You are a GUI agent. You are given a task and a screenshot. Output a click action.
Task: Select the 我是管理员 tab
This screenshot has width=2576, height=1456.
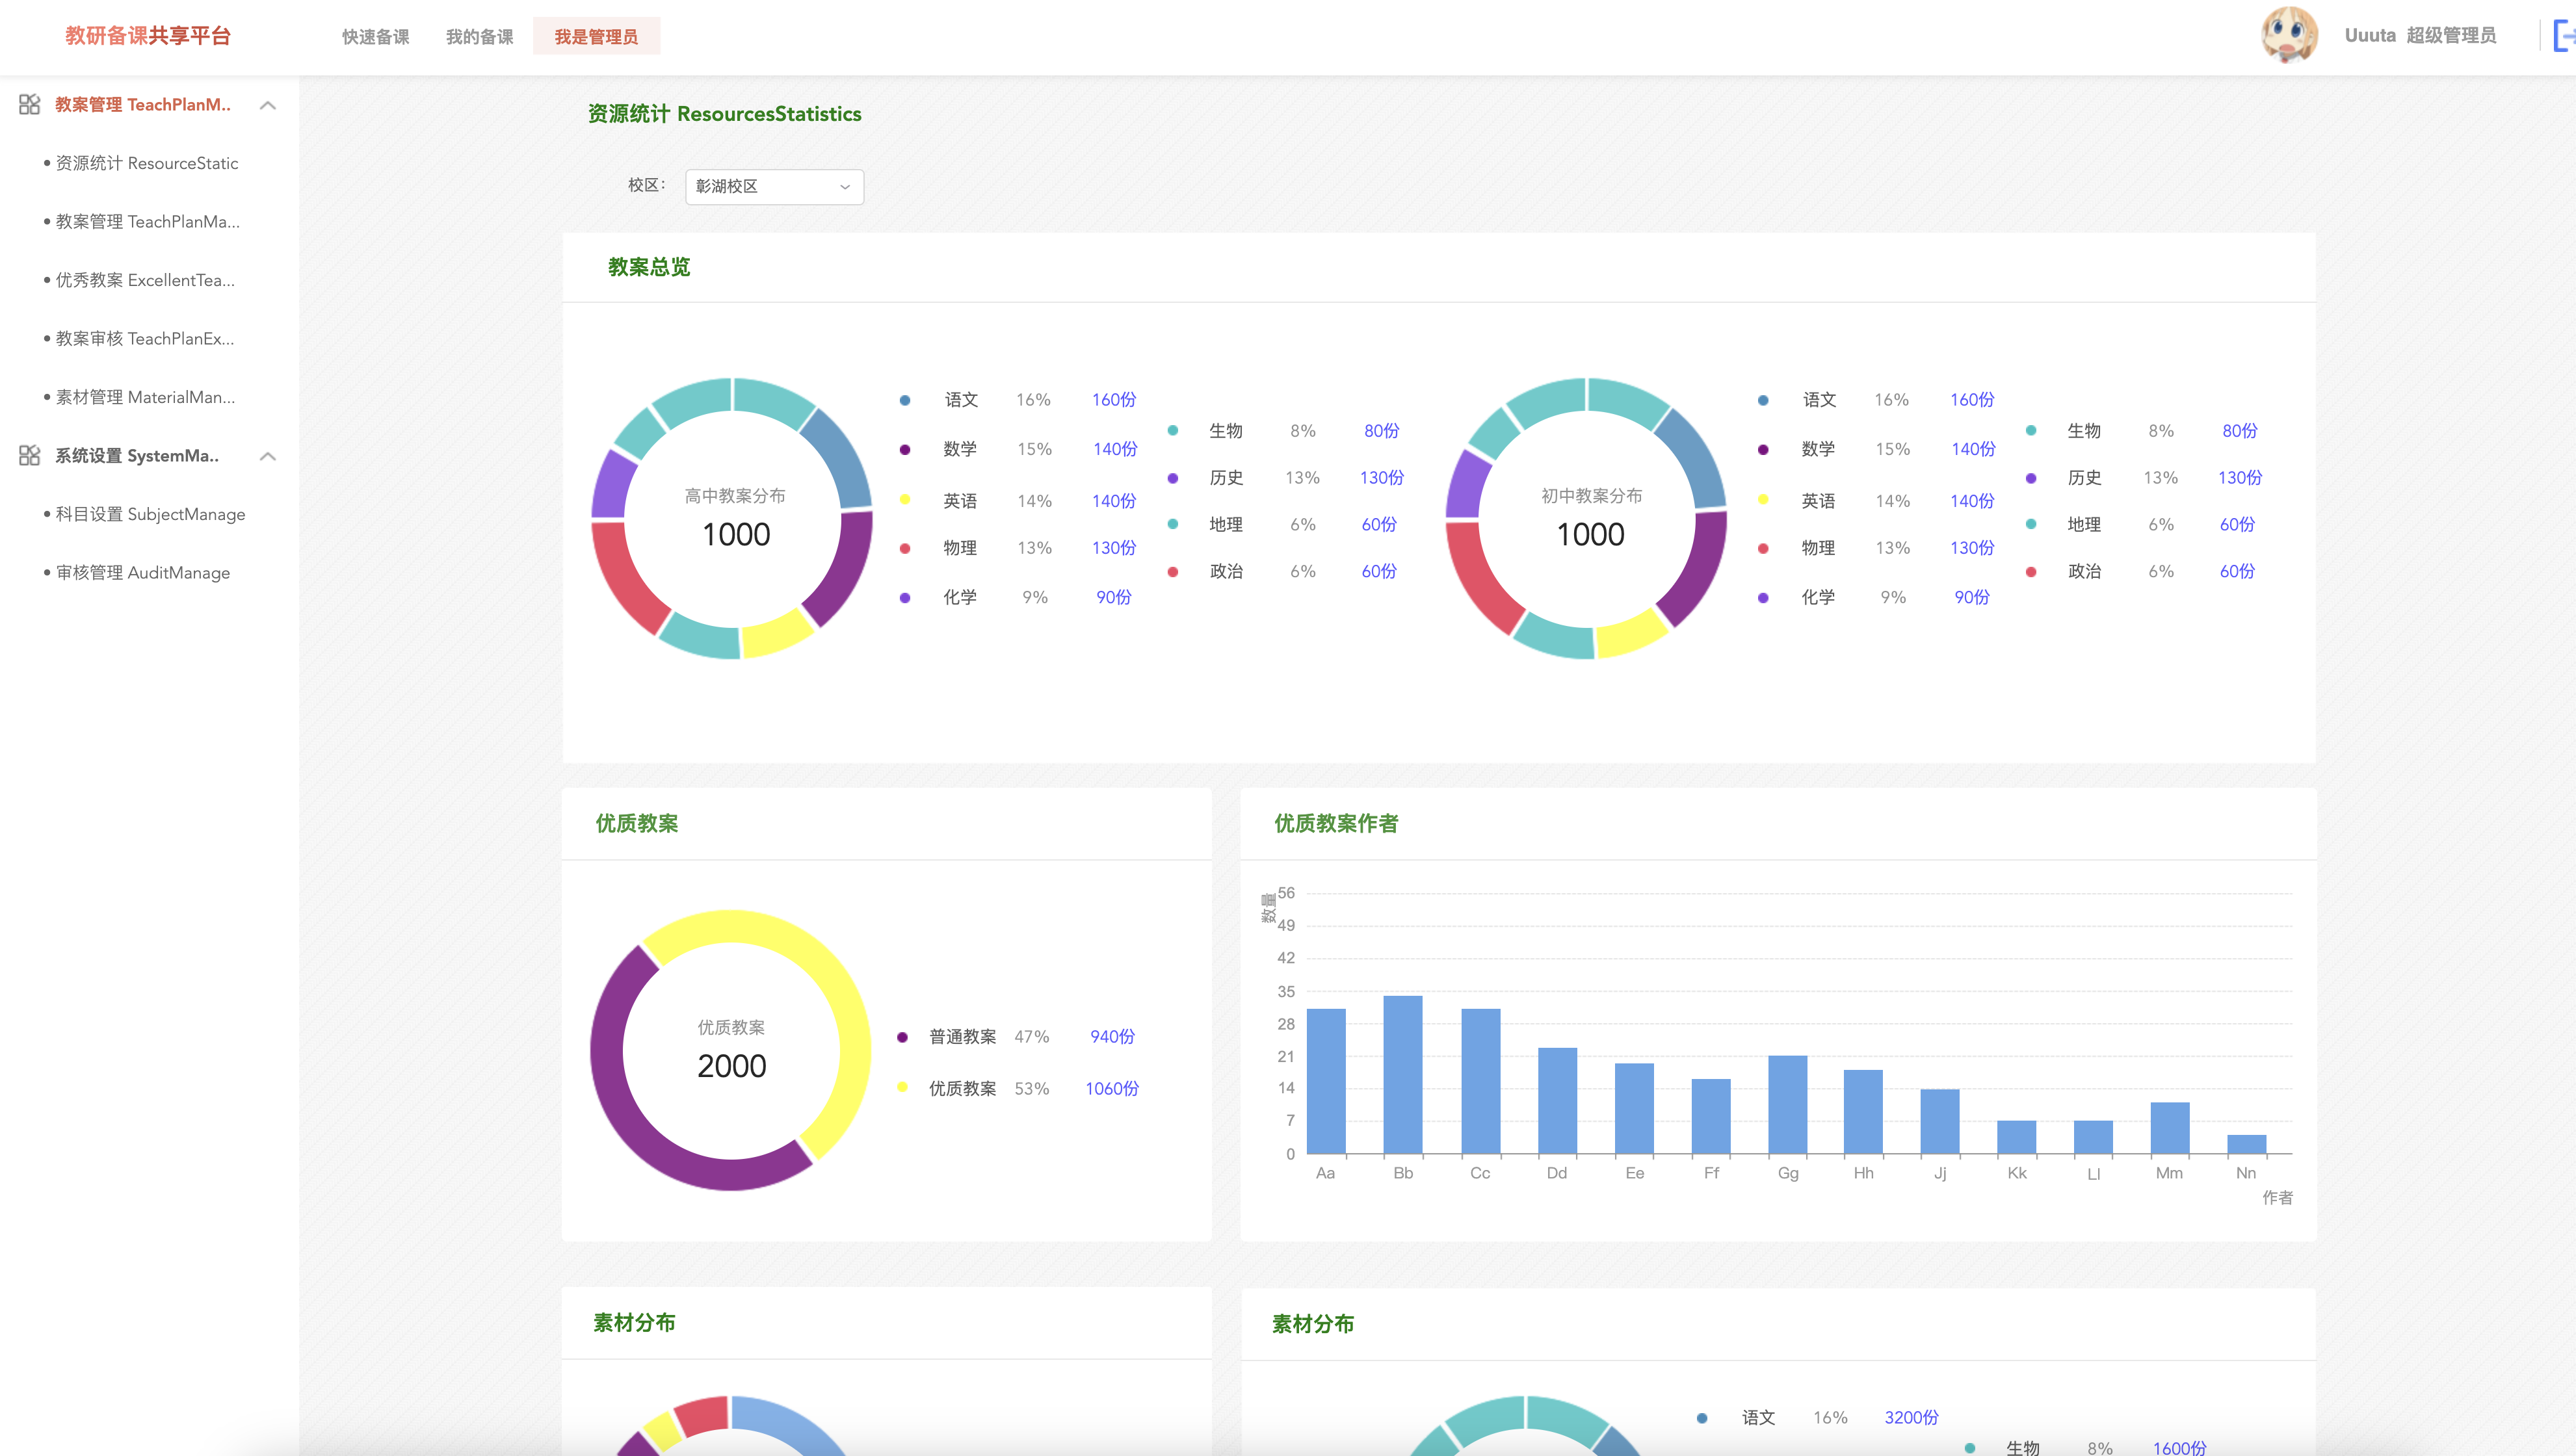(596, 37)
